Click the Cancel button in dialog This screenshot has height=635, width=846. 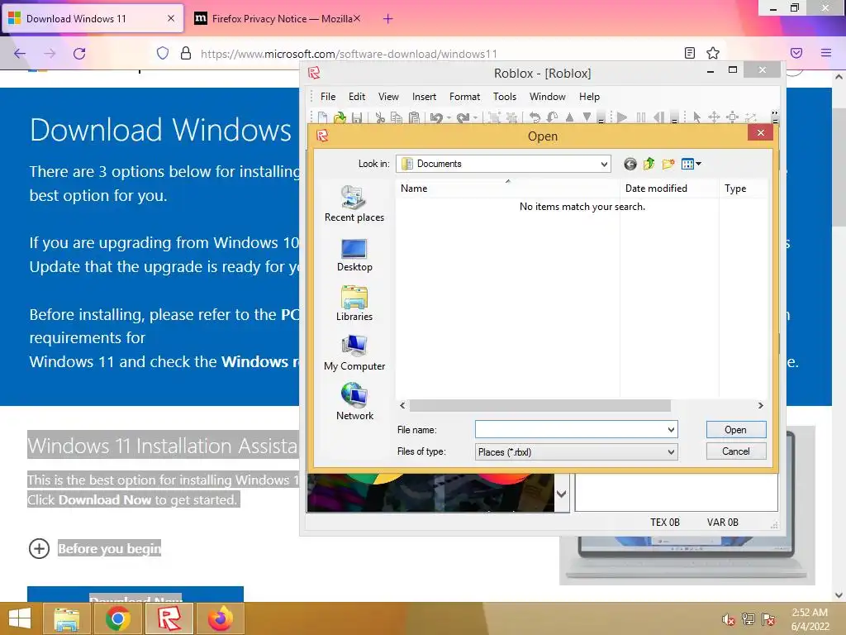coord(736,451)
